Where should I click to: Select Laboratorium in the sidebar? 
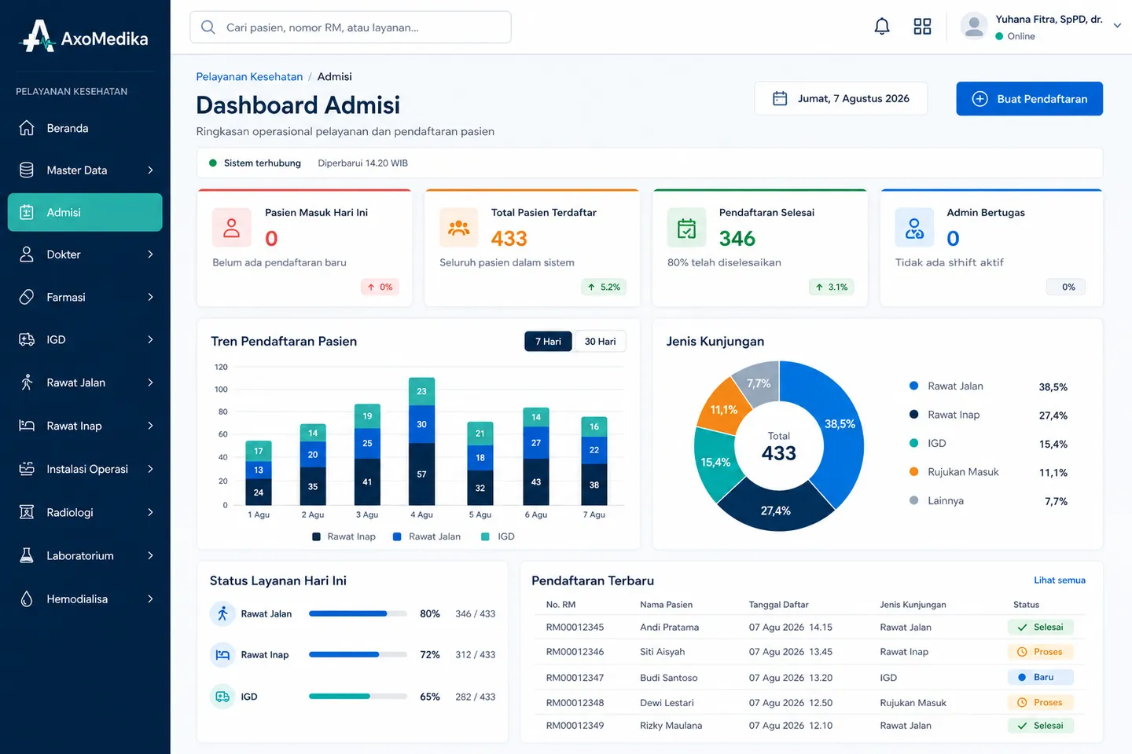(x=85, y=555)
